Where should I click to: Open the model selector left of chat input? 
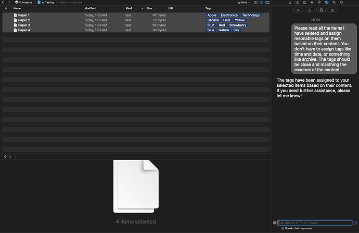click(x=275, y=223)
